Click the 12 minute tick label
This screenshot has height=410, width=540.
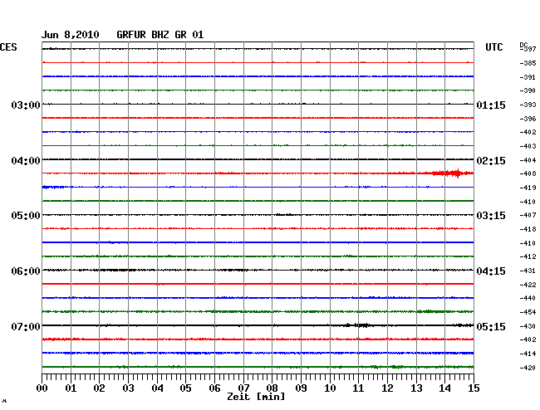click(387, 388)
